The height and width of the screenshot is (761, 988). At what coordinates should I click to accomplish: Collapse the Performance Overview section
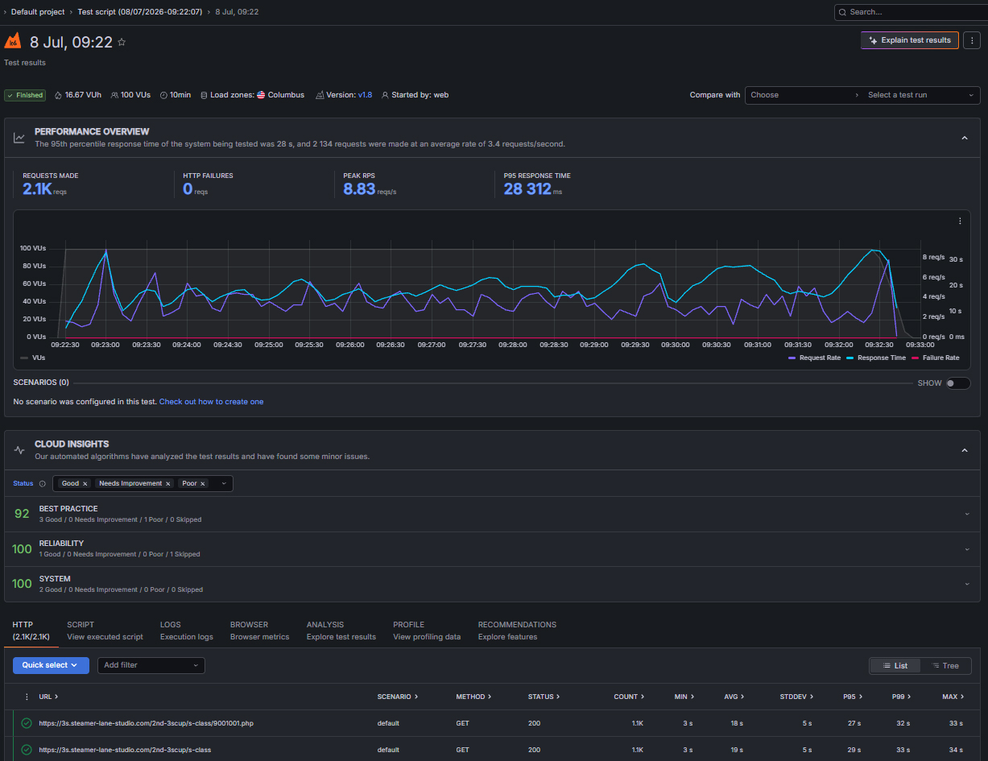(965, 138)
